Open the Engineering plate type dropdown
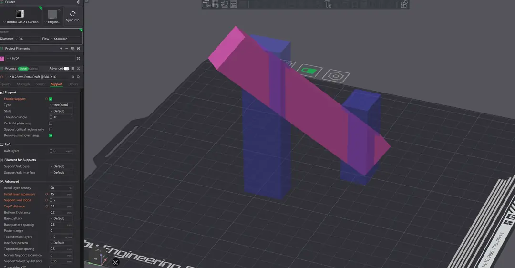515x268 pixels. (52, 16)
